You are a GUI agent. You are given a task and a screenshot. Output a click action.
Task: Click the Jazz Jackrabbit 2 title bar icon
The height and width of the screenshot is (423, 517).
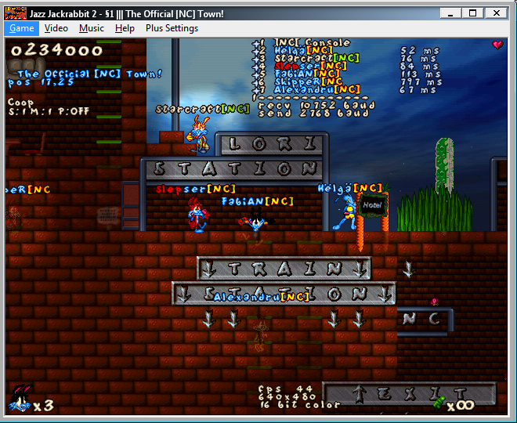click(15, 13)
